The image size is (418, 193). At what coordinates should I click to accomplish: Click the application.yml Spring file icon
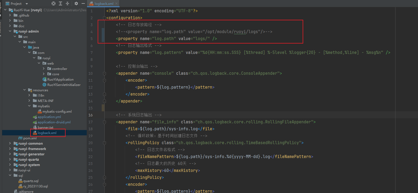tap(35, 117)
